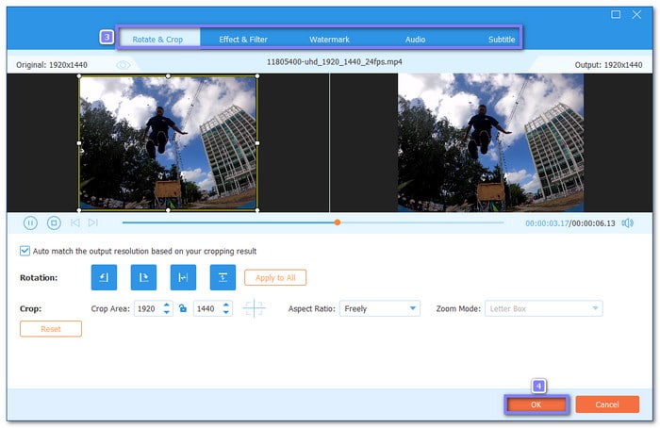Rotate video 90 degrees left
Image resolution: width=660 pixels, height=428 pixels.
104,277
